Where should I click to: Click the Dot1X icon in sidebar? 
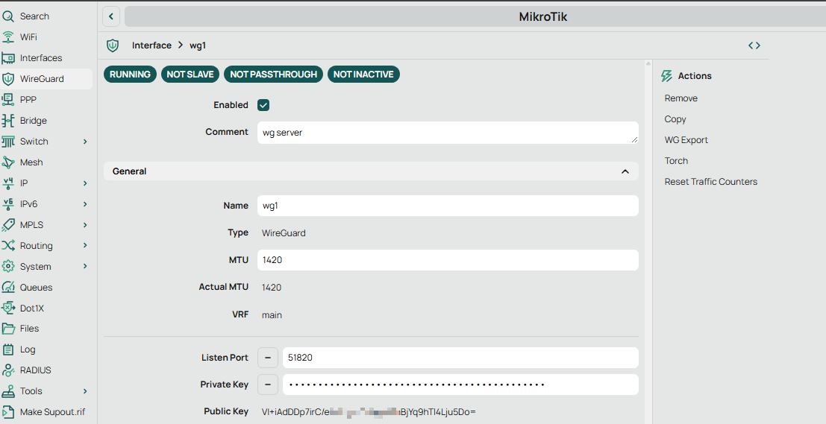click(x=8, y=308)
